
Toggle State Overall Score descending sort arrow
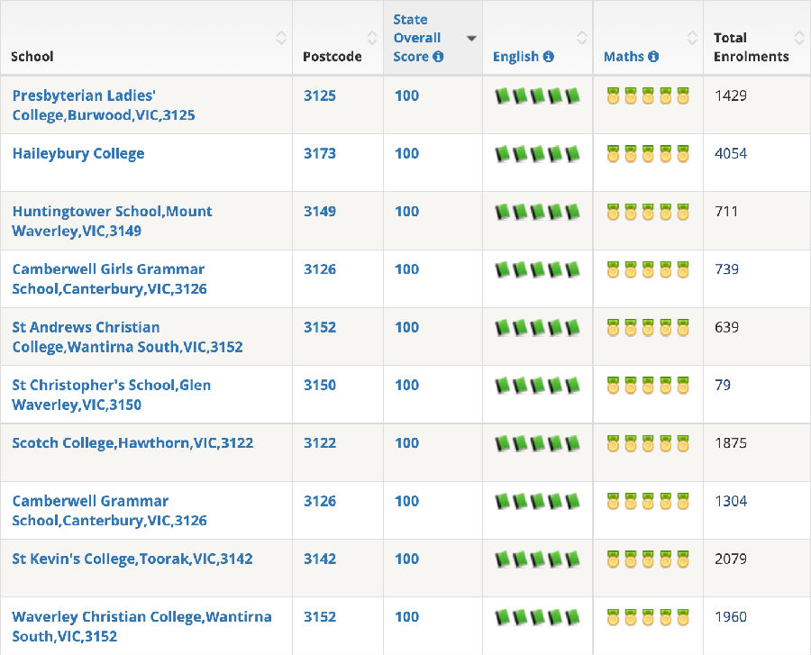tap(471, 38)
